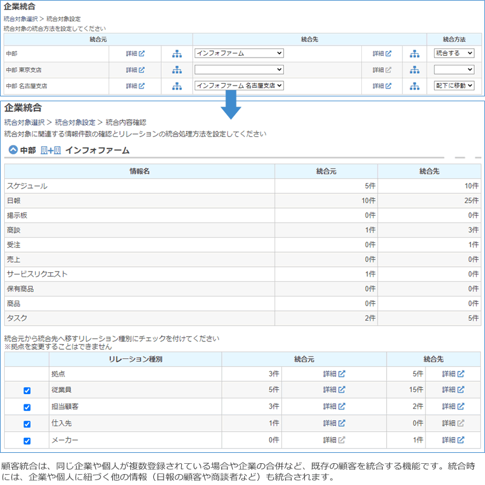The image size is (485, 485).
Task: Open the 配下に移動 method dropdown
Action: [454, 86]
